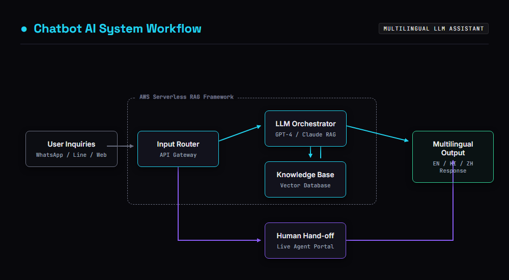This screenshot has width=509, height=280.
Task: Click the Vector Database label
Action: (x=305, y=185)
